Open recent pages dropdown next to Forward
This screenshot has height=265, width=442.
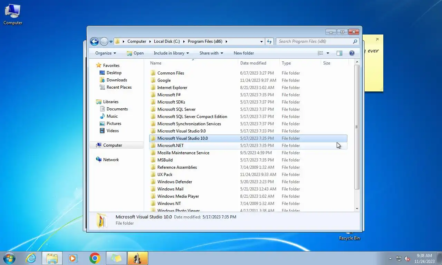(x=111, y=42)
